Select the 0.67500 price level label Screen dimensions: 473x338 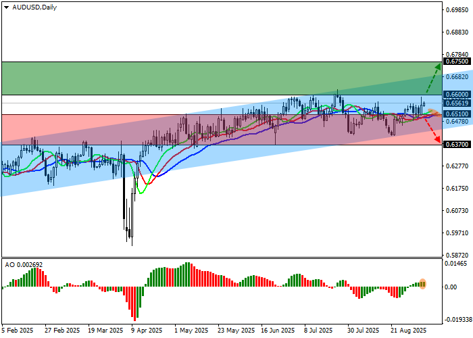coord(457,62)
